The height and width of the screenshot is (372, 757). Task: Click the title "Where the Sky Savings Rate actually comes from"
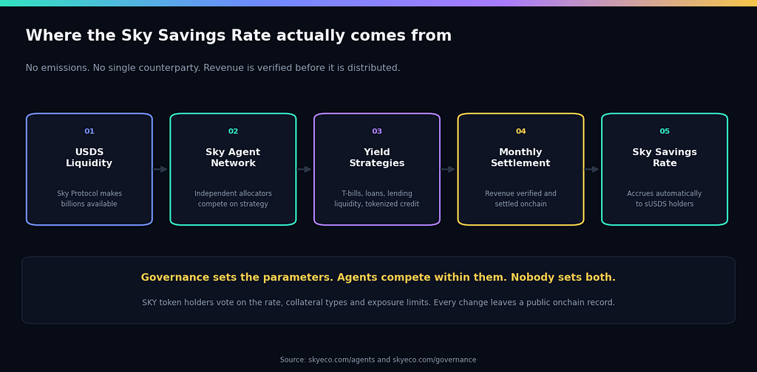[x=239, y=35]
